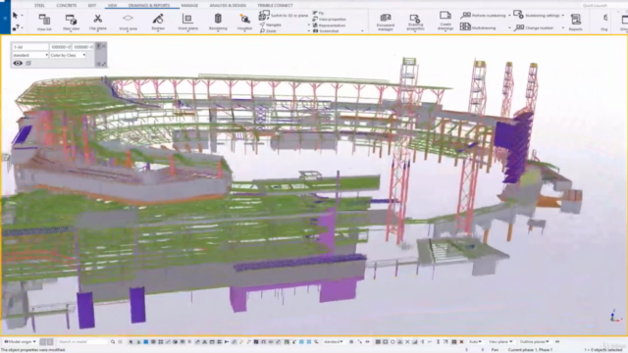Click Switch to 3D or plane
This screenshot has width=628, height=353.
[284, 16]
